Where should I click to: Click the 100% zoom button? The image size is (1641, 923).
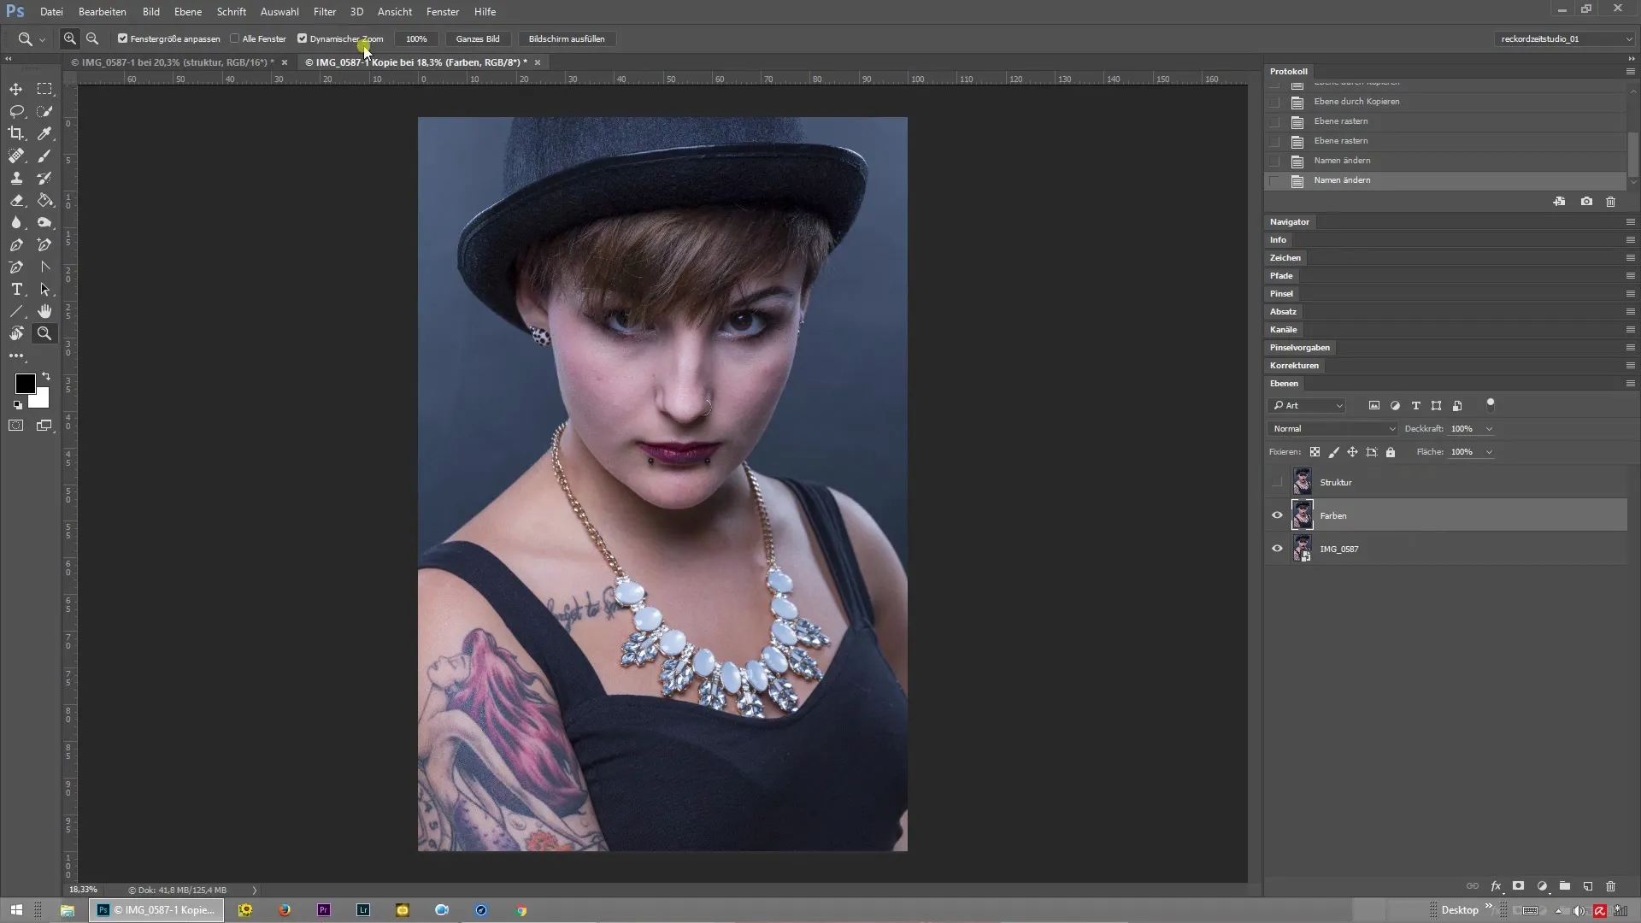(x=416, y=38)
